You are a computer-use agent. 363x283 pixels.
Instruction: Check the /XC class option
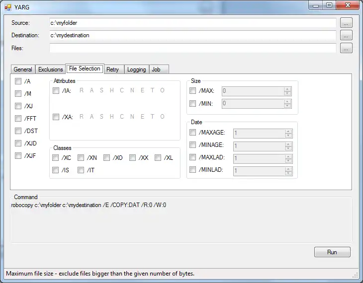point(55,158)
